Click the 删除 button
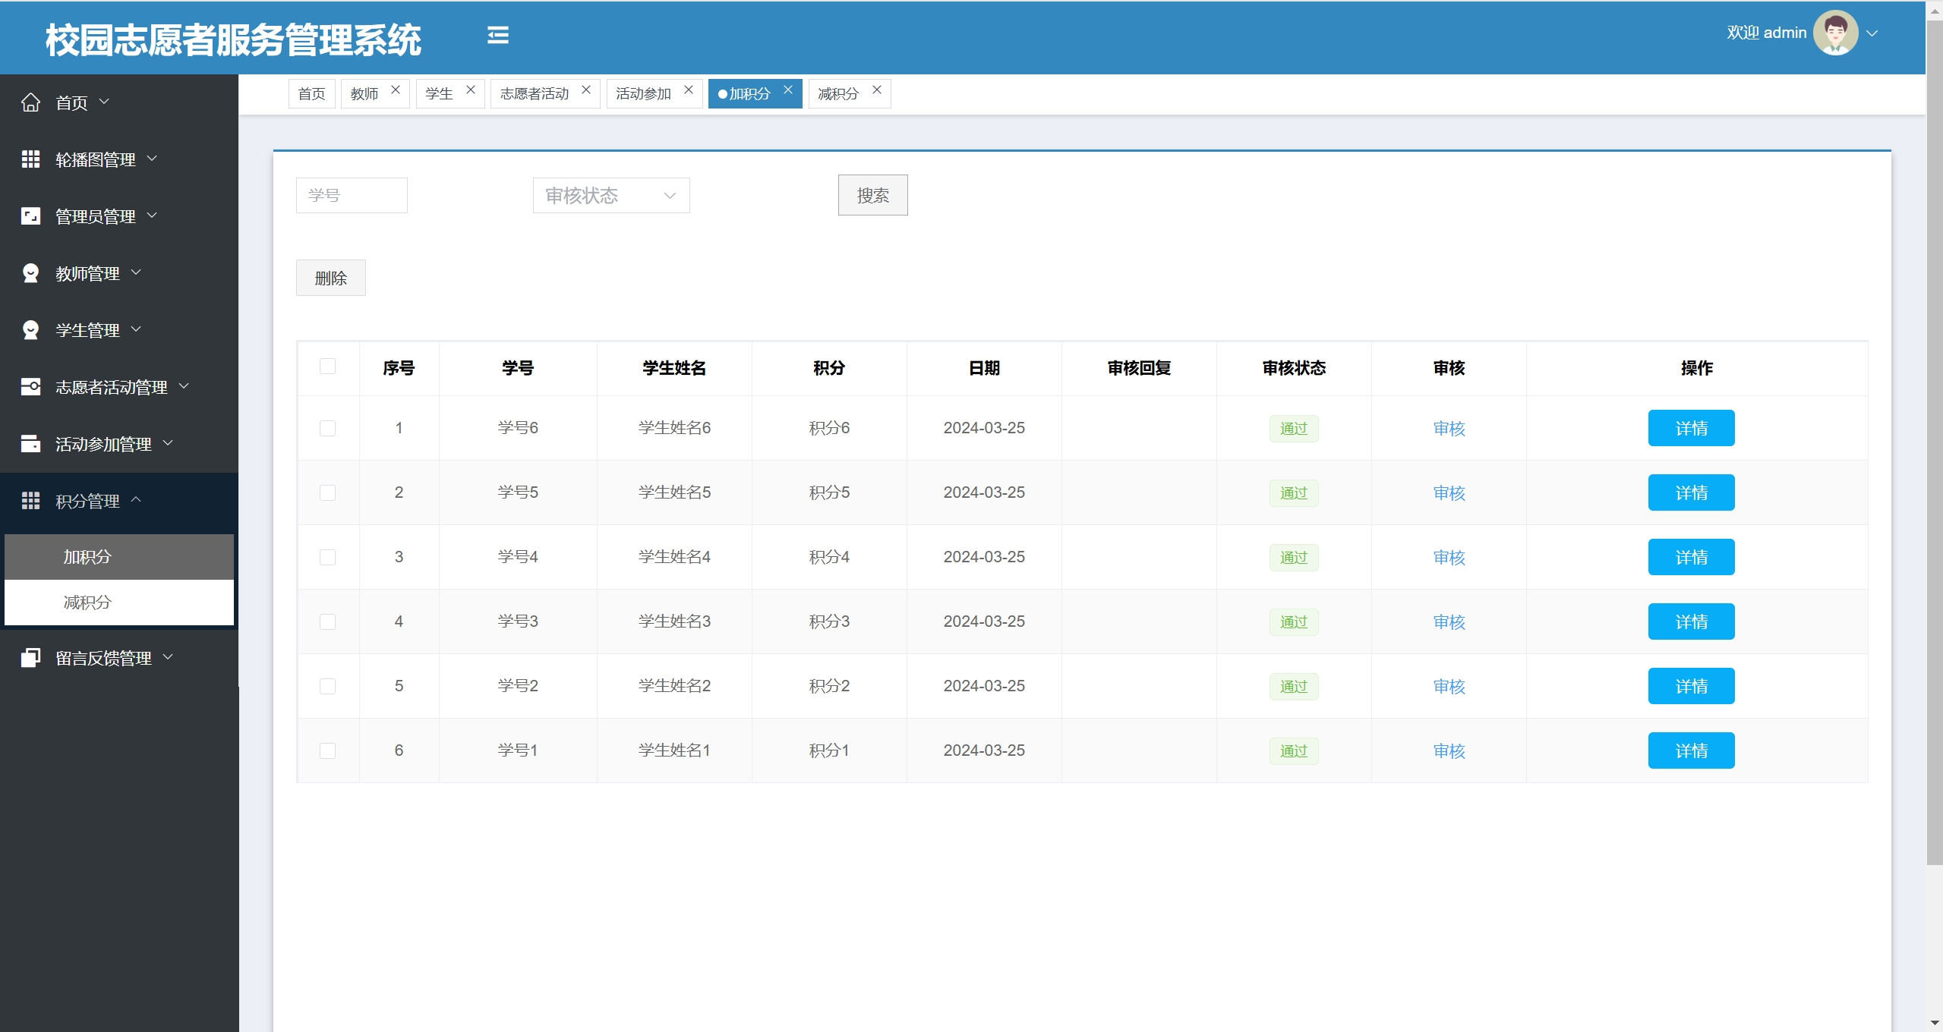 pos(330,278)
